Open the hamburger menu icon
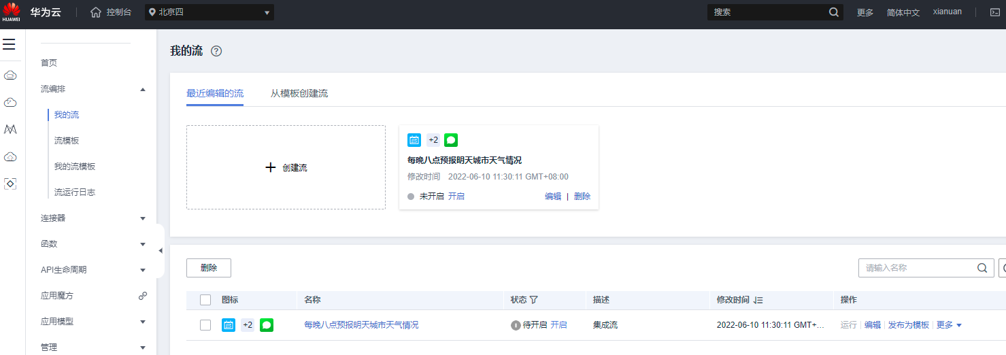 [x=9, y=44]
